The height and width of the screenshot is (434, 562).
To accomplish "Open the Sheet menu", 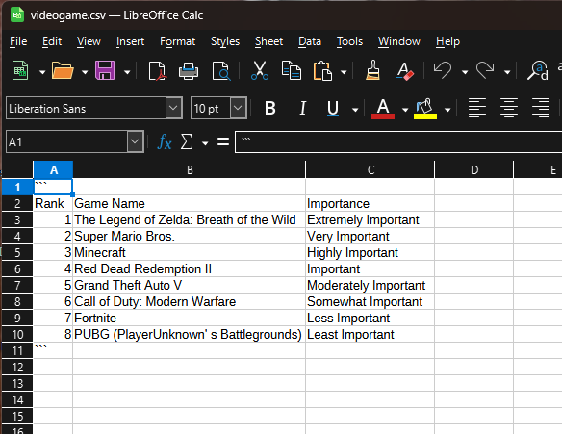I will pos(268,41).
